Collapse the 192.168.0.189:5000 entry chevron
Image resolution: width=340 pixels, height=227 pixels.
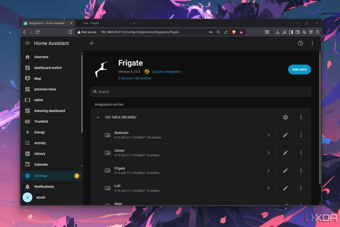coord(98,117)
